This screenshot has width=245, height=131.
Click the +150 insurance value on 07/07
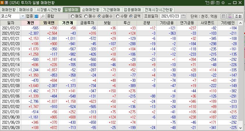point(112,91)
